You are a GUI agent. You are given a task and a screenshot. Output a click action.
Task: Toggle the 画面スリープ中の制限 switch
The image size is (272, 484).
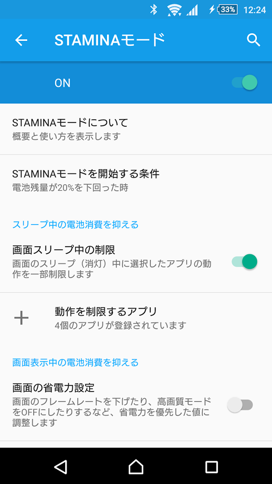(245, 262)
